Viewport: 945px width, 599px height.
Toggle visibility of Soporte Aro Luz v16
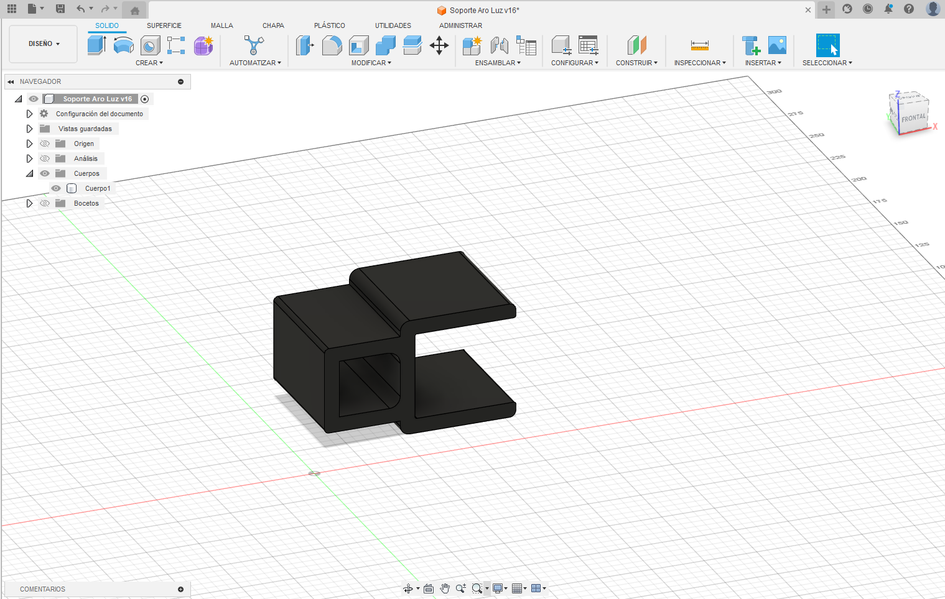(x=34, y=99)
